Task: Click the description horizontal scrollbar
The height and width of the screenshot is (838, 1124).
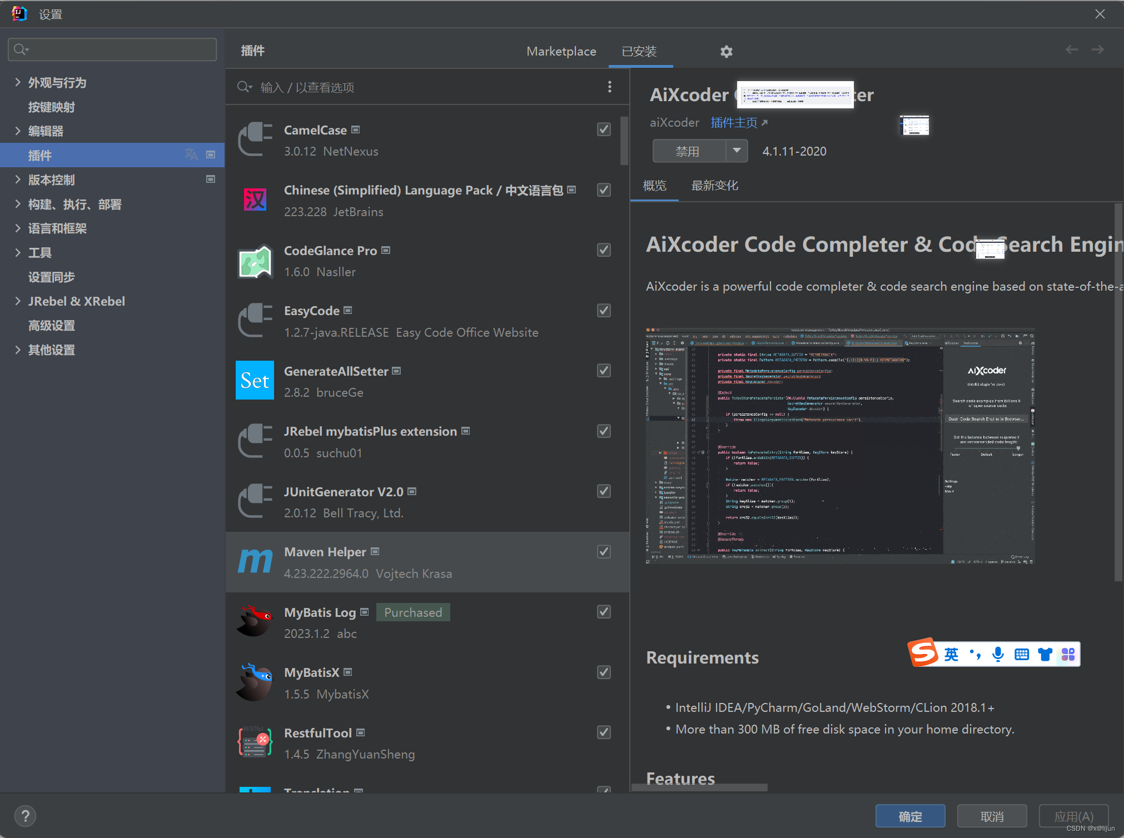Action: pos(699,787)
